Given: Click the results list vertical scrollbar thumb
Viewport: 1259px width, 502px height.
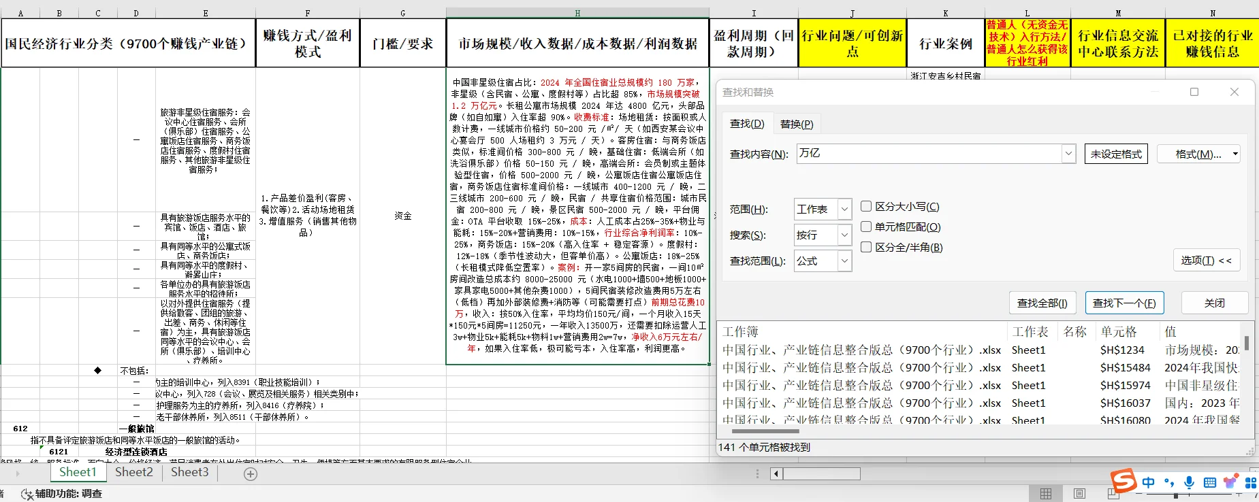Looking at the screenshot, I should coord(1246,343).
